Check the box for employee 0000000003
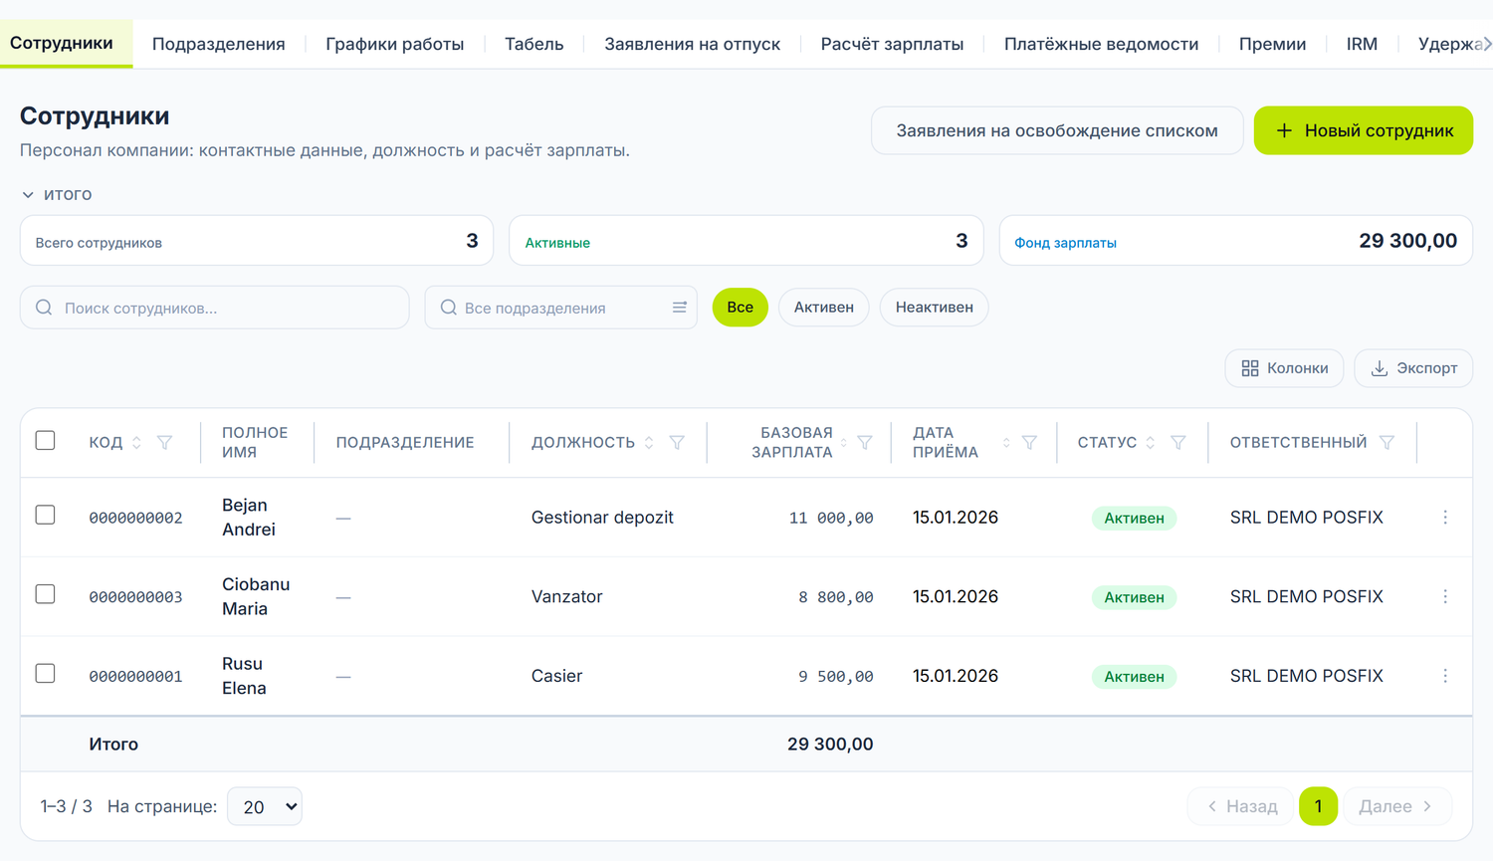 [45, 594]
